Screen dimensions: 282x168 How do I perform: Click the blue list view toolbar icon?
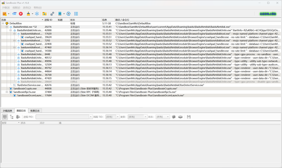pos(76,14)
